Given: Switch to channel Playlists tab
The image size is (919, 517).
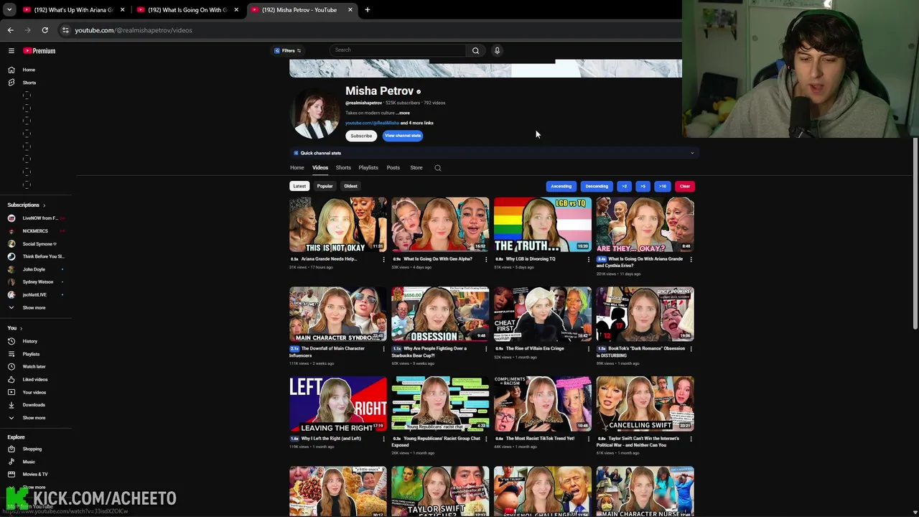Looking at the screenshot, I should click(x=368, y=168).
